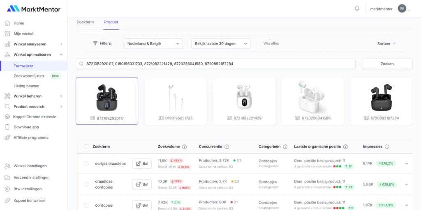
Task: Click the notification bell icon
Action: coord(357,9)
